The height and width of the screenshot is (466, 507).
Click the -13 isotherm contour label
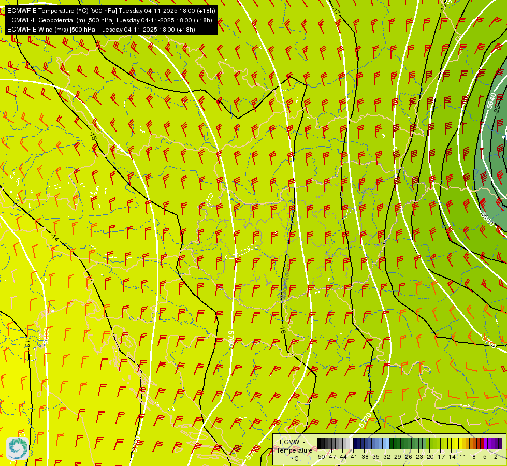pos(27,343)
